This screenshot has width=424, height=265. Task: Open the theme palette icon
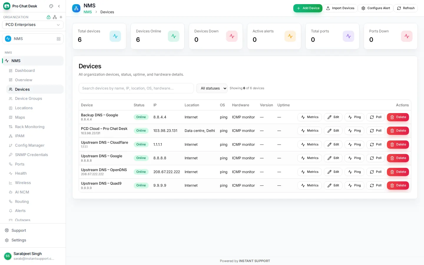[51, 6]
